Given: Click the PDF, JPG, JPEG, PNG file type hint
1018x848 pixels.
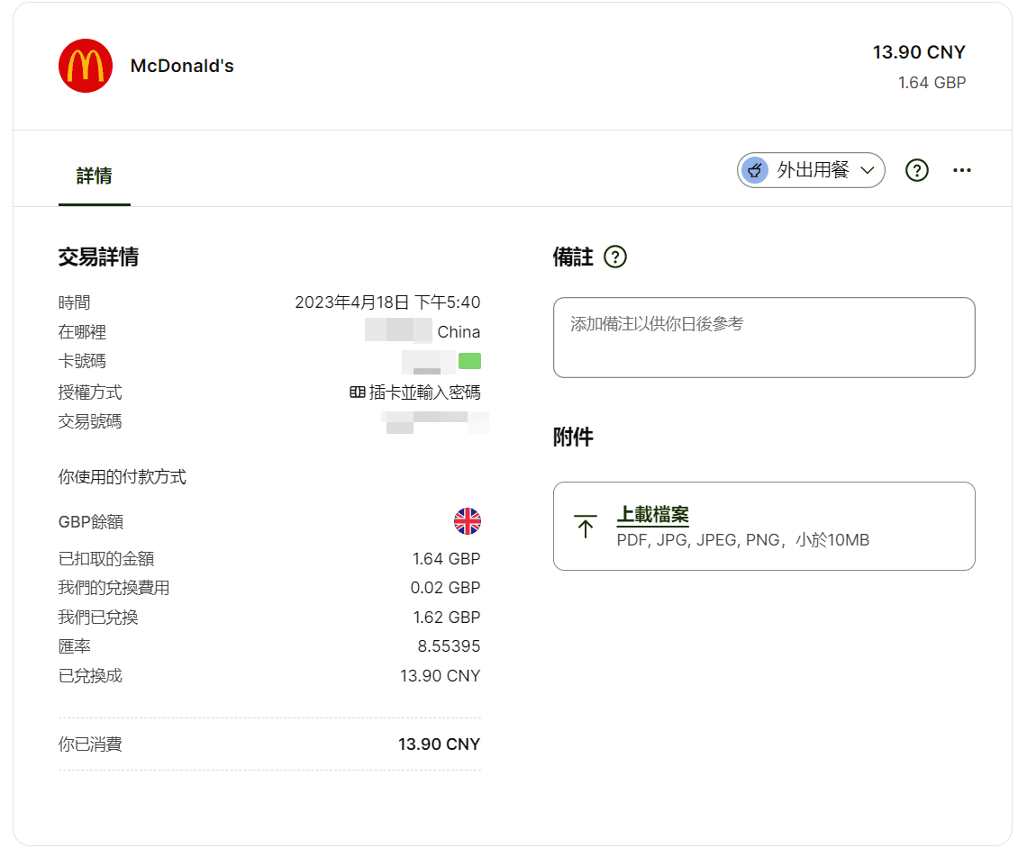Looking at the screenshot, I should (742, 540).
